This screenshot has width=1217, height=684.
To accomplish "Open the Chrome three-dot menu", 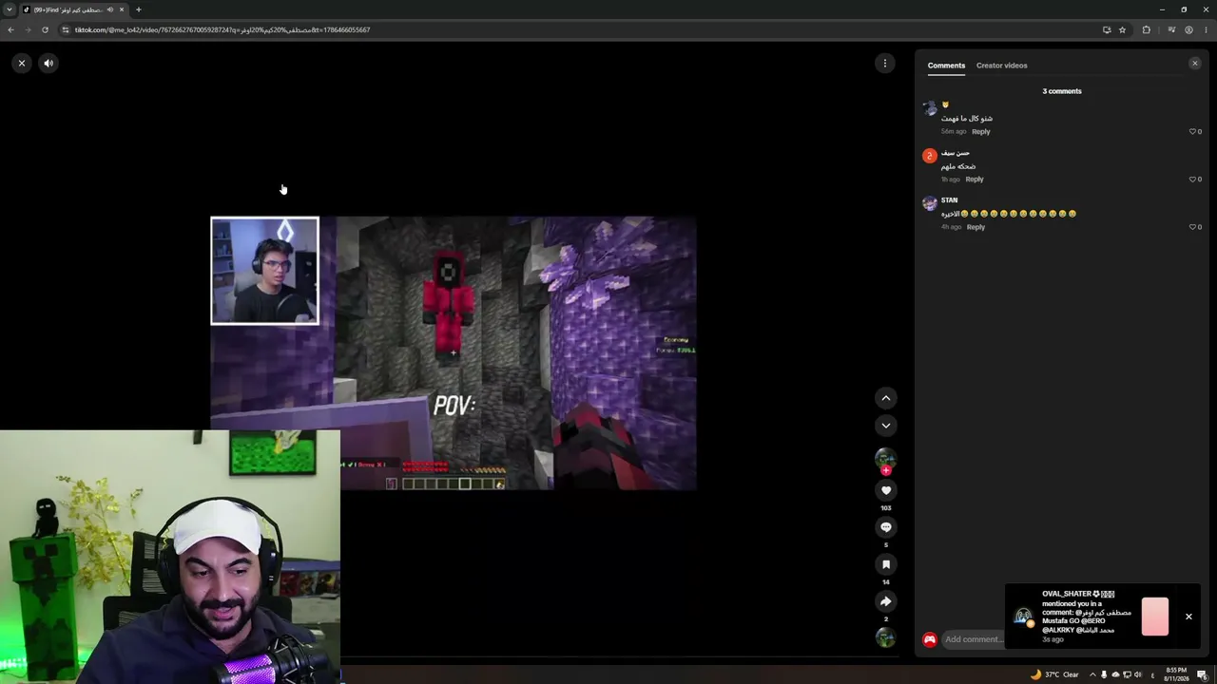I will 1206,29.
